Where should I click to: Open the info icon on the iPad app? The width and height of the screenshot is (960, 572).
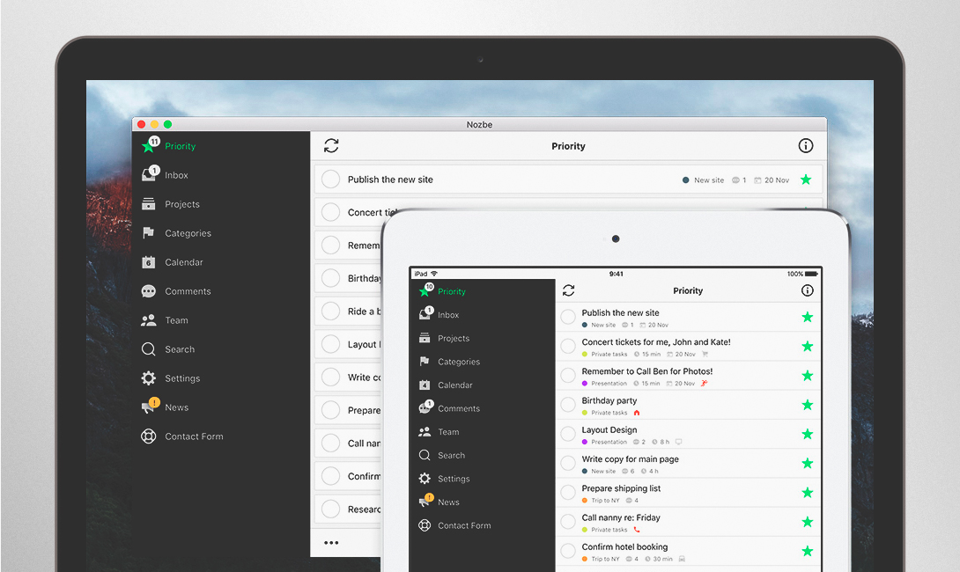pos(808,290)
